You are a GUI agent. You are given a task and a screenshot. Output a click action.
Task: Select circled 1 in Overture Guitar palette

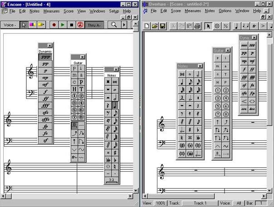tap(218, 91)
